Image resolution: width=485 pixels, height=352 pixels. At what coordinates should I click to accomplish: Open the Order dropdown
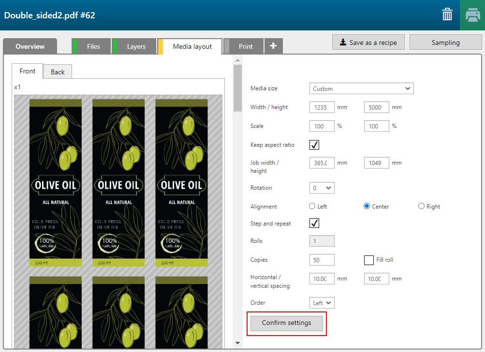click(x=322, y=303)
